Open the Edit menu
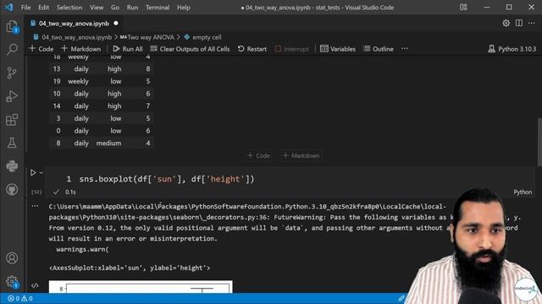542x304 pixels. [43, 8]
